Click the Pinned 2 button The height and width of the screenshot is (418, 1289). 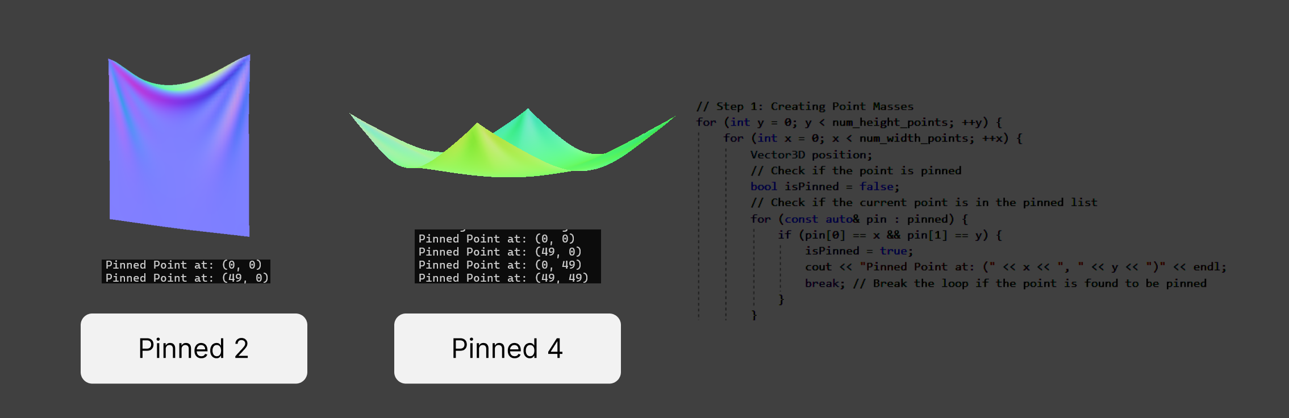pos(194,348)
